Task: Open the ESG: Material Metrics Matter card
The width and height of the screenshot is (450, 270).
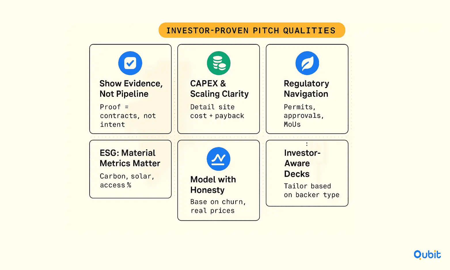Action: coord(130,169)
